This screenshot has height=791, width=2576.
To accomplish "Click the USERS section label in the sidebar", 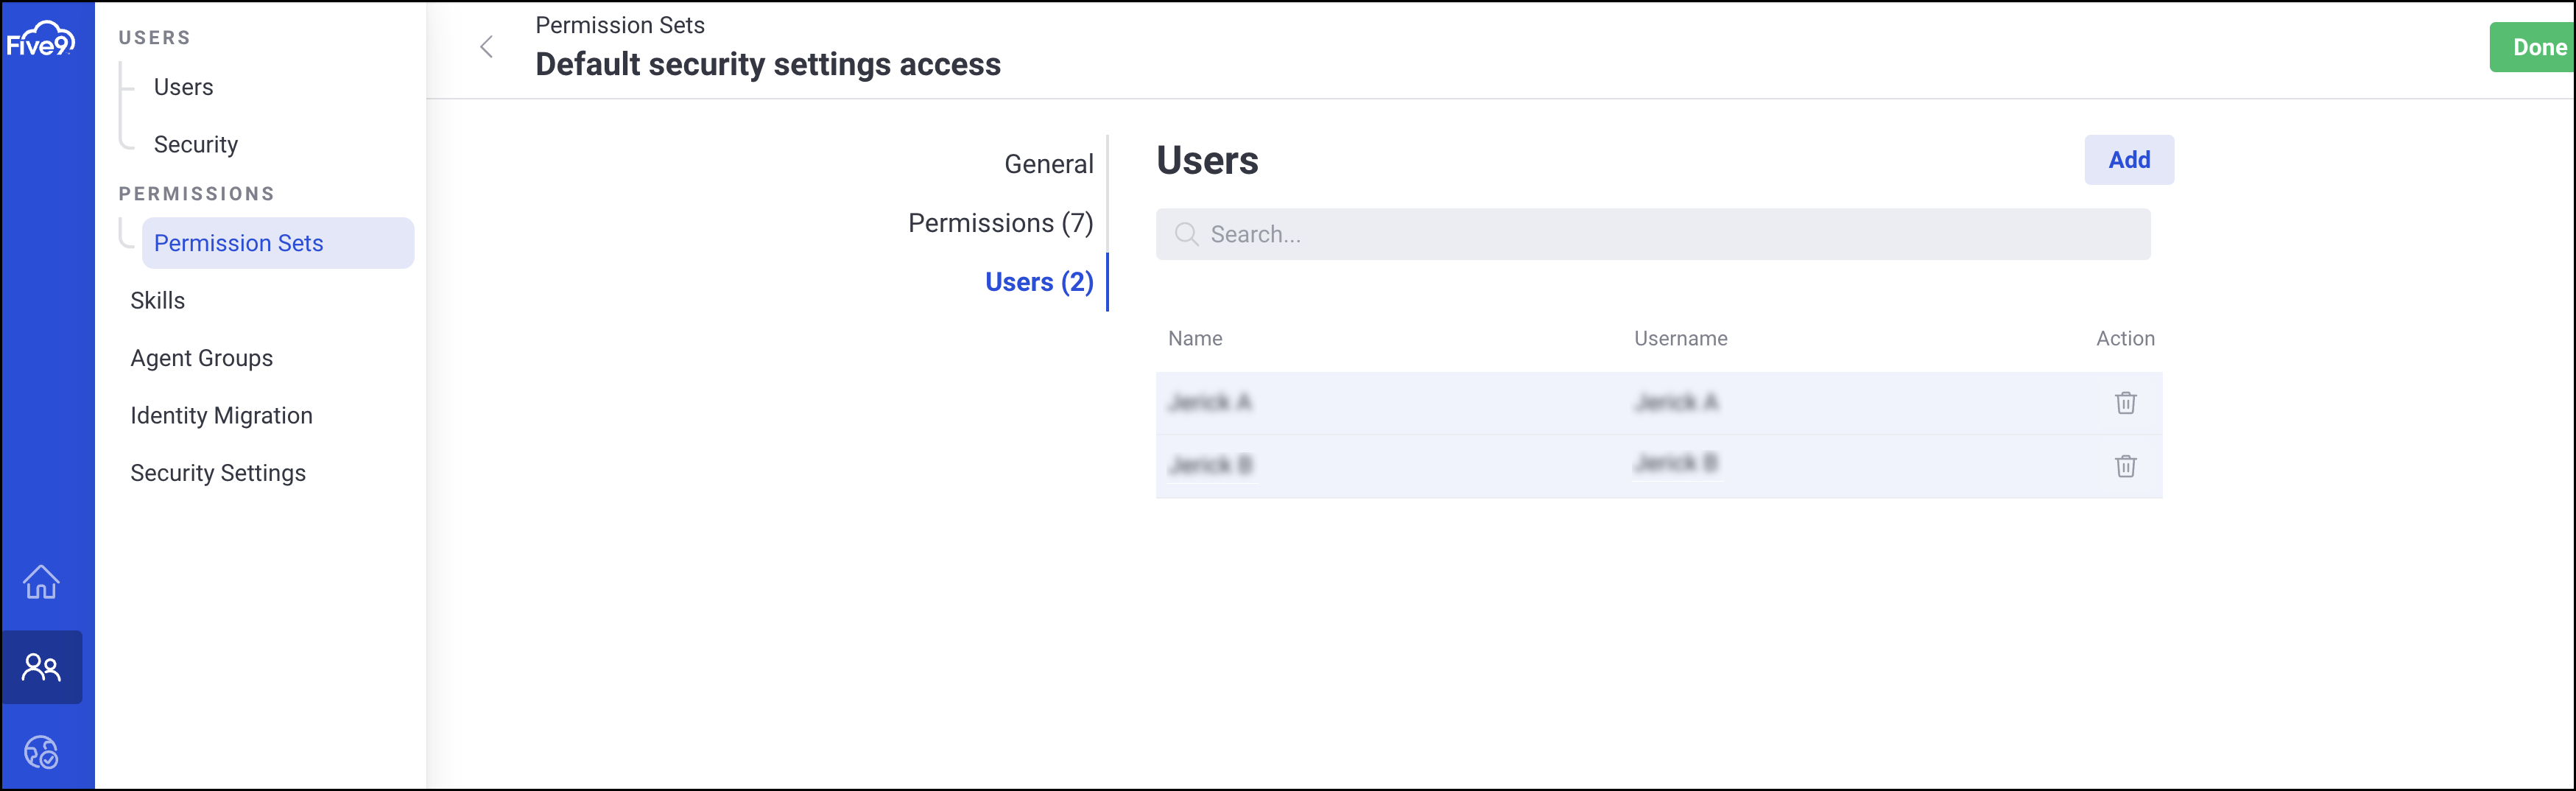I will click(155, 37).
